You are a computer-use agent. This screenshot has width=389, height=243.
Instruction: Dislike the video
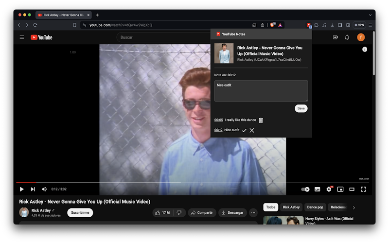(x=179, y=213)
